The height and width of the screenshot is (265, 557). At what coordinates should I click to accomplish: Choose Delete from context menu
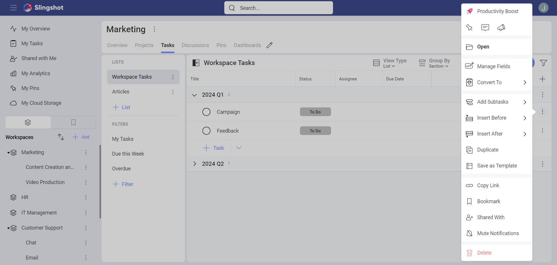click(x=497, y=253)
